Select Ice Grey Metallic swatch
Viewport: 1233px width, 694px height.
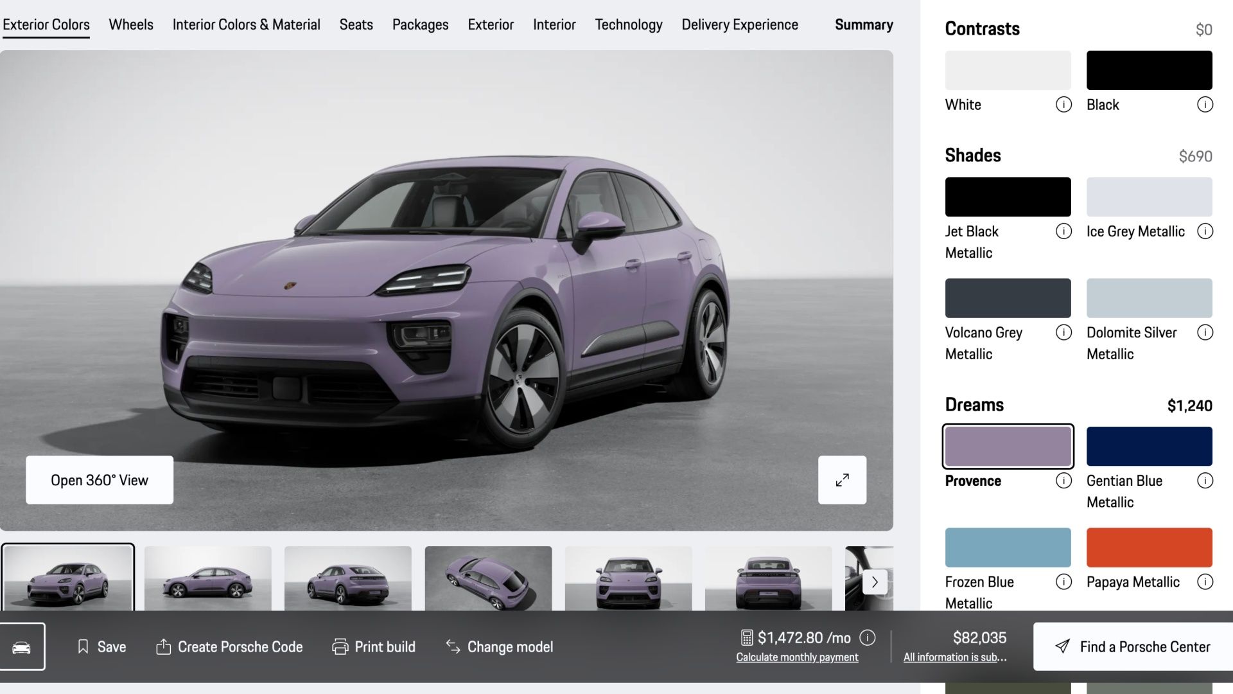coord(1150,197)
